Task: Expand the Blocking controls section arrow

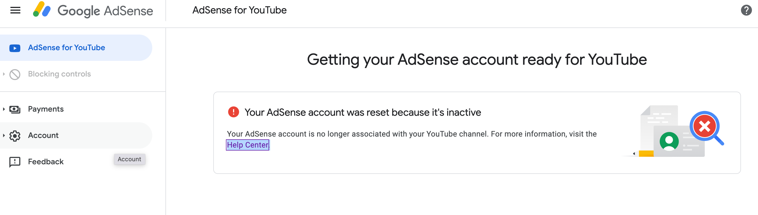Action: click(x=4, y=74)
